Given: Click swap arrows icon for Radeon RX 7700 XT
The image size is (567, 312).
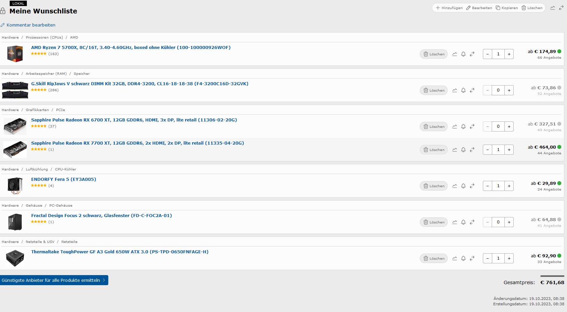Looking at the screenshot, I should click(472, 150).
